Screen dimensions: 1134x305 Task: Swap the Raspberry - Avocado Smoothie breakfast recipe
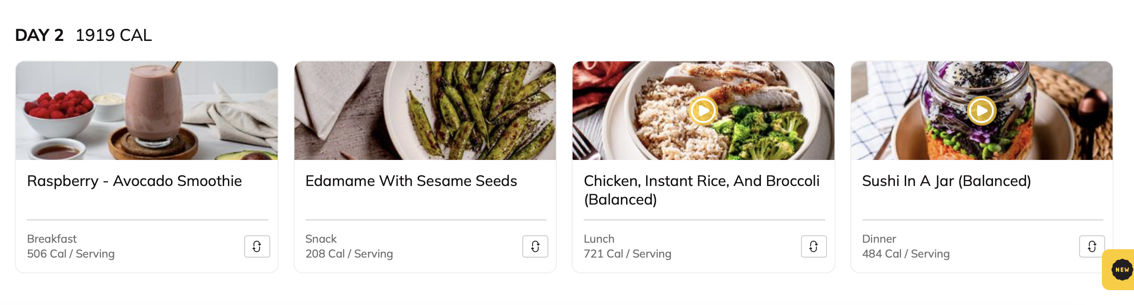pyautogui.click(x=257, y=246)
